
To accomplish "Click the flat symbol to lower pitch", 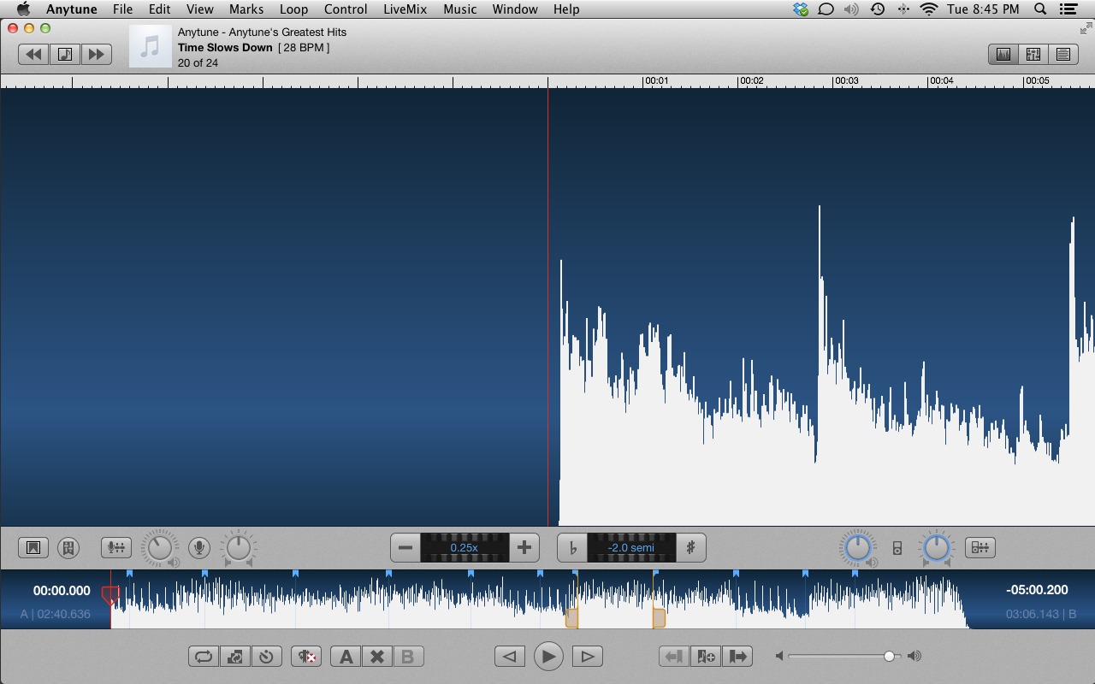I will coord(572,548).
